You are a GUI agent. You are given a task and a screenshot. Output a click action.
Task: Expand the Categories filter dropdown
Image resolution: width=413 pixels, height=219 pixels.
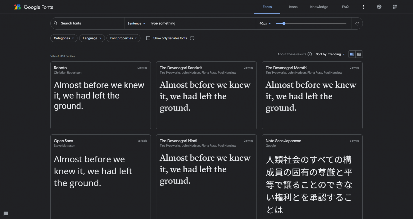point(64,38)
